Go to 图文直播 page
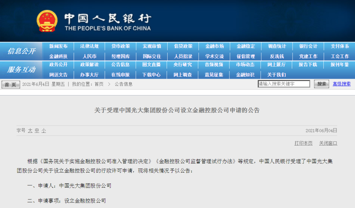355x208 pixels. coord(152,65)
